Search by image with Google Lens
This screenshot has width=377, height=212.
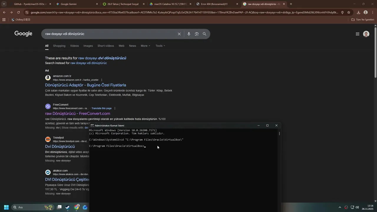coord(196,34)
